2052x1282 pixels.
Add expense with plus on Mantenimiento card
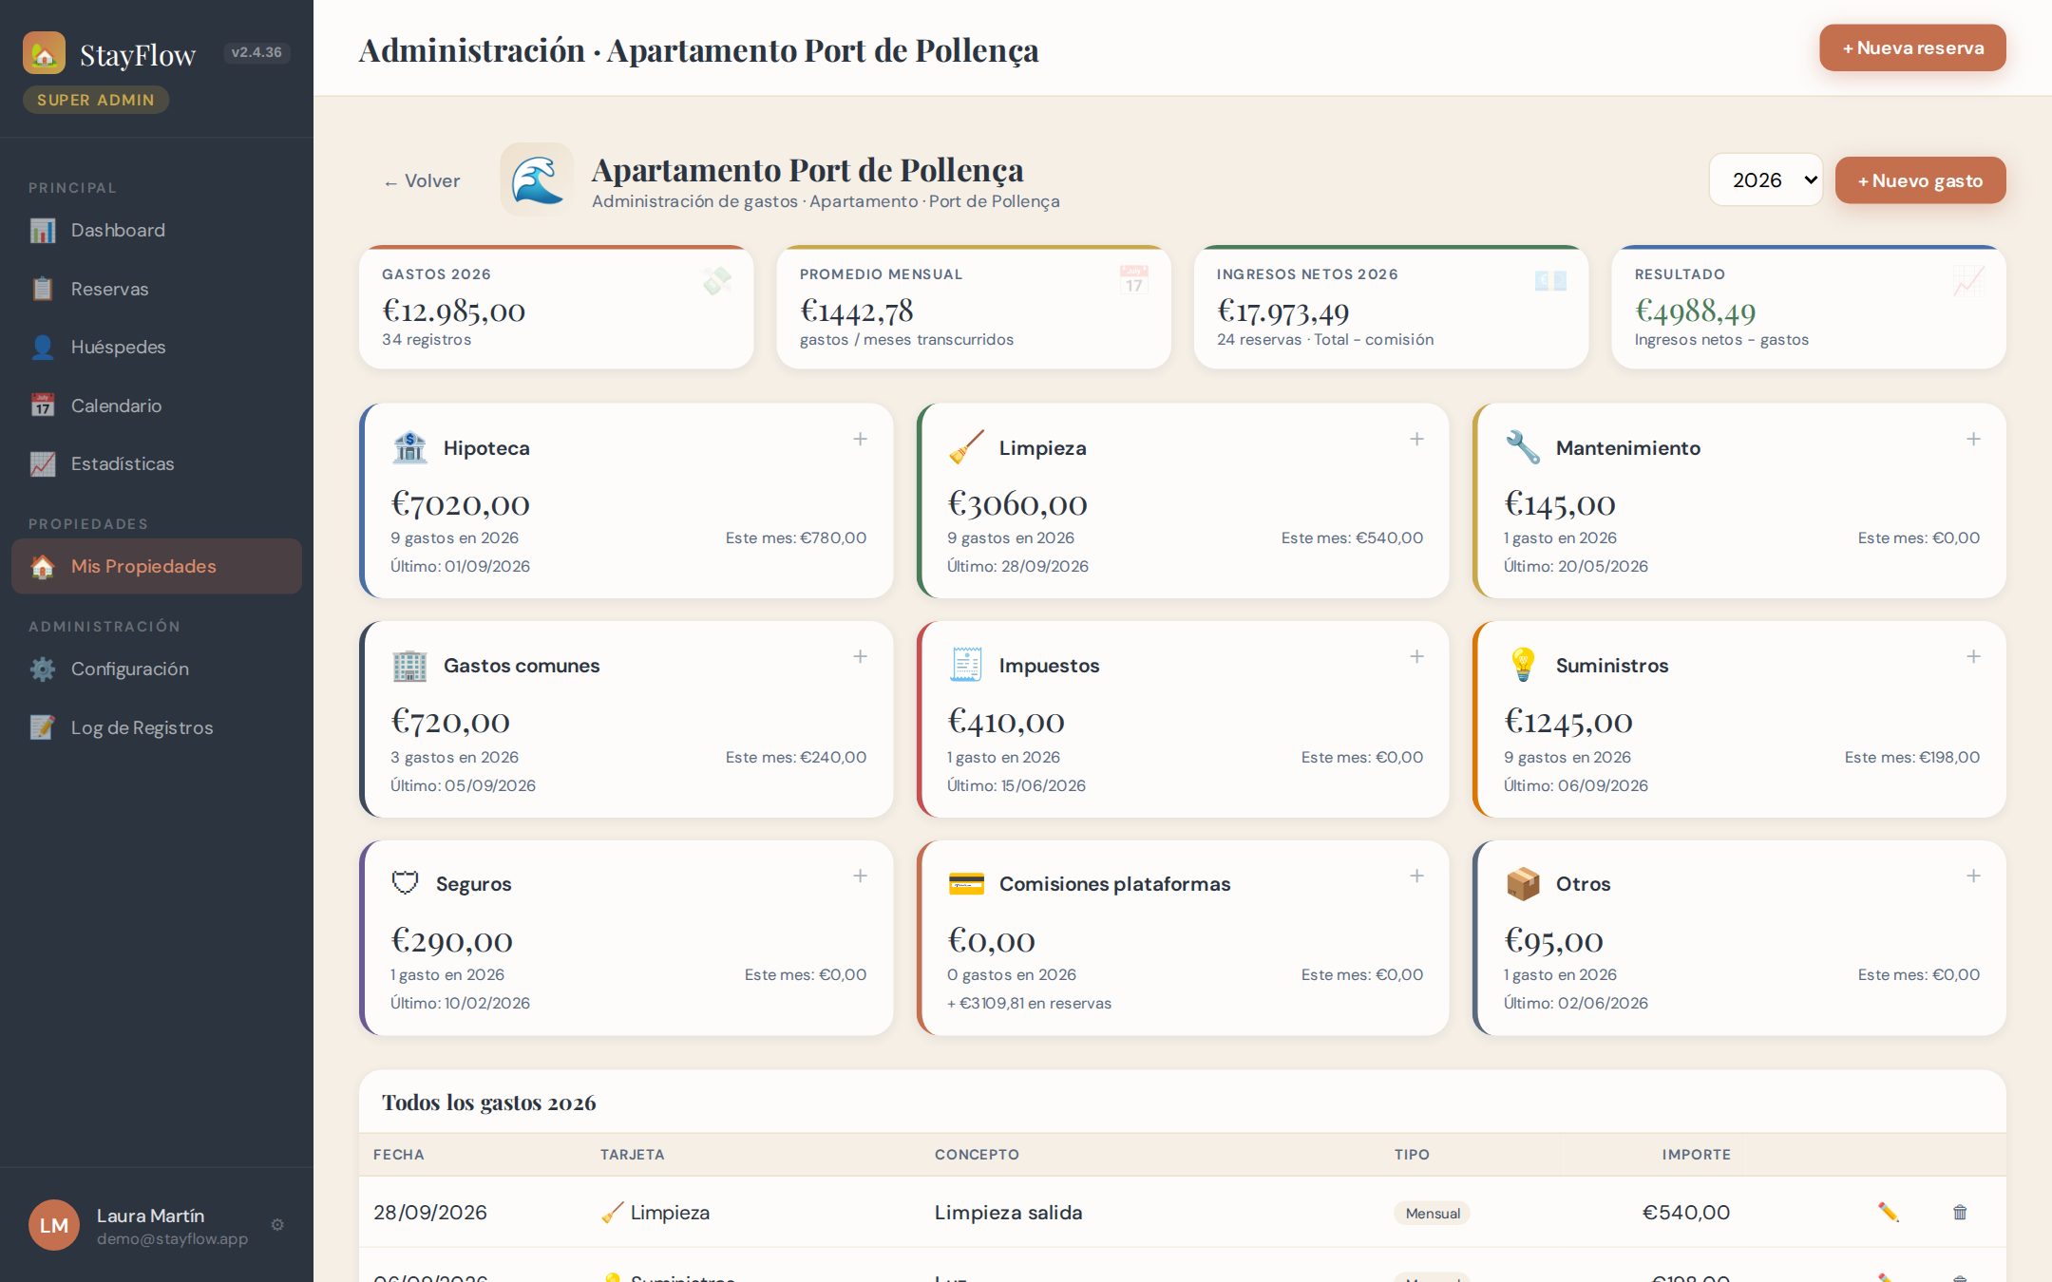(x=1973, y=439)
